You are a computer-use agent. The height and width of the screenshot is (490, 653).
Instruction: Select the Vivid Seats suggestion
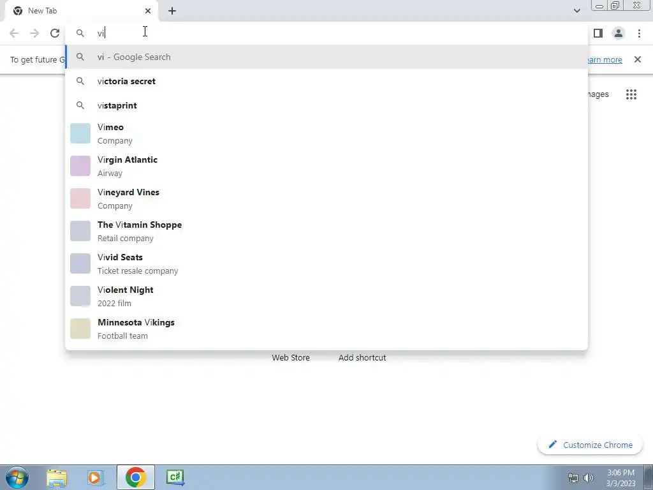pos(327,264)
